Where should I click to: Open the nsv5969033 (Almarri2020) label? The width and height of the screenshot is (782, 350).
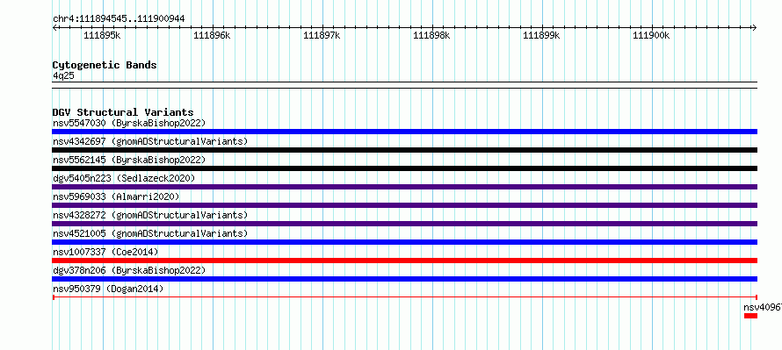[x=116, y=196]
